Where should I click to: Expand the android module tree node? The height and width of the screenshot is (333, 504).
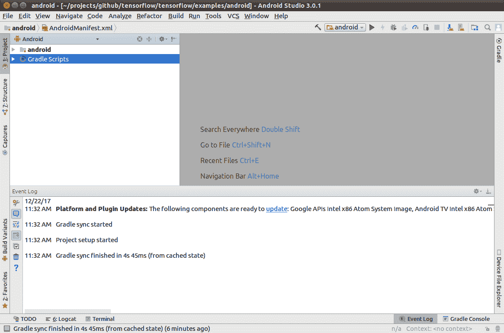[13, 50]
